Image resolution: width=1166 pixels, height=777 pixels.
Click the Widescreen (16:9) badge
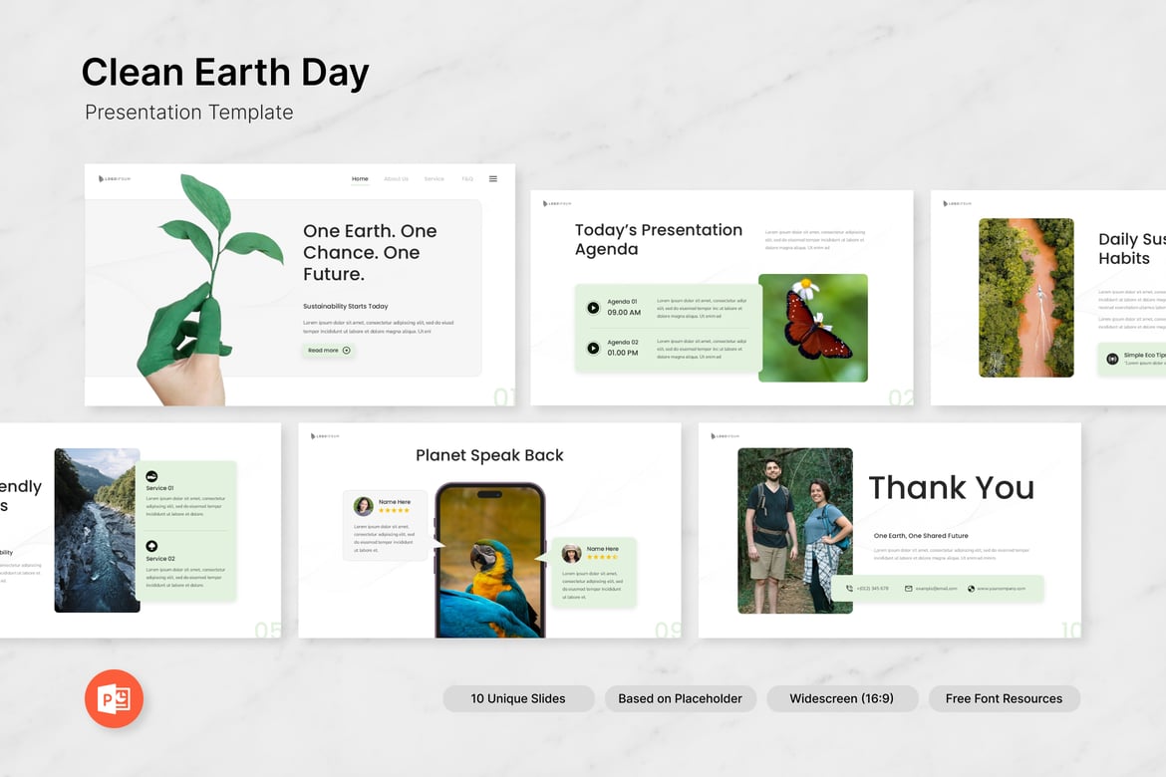pyautogui.click(x=842, y=698)
